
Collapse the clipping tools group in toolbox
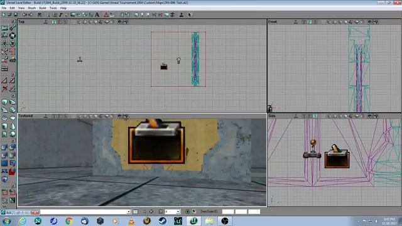click(13, 74)
